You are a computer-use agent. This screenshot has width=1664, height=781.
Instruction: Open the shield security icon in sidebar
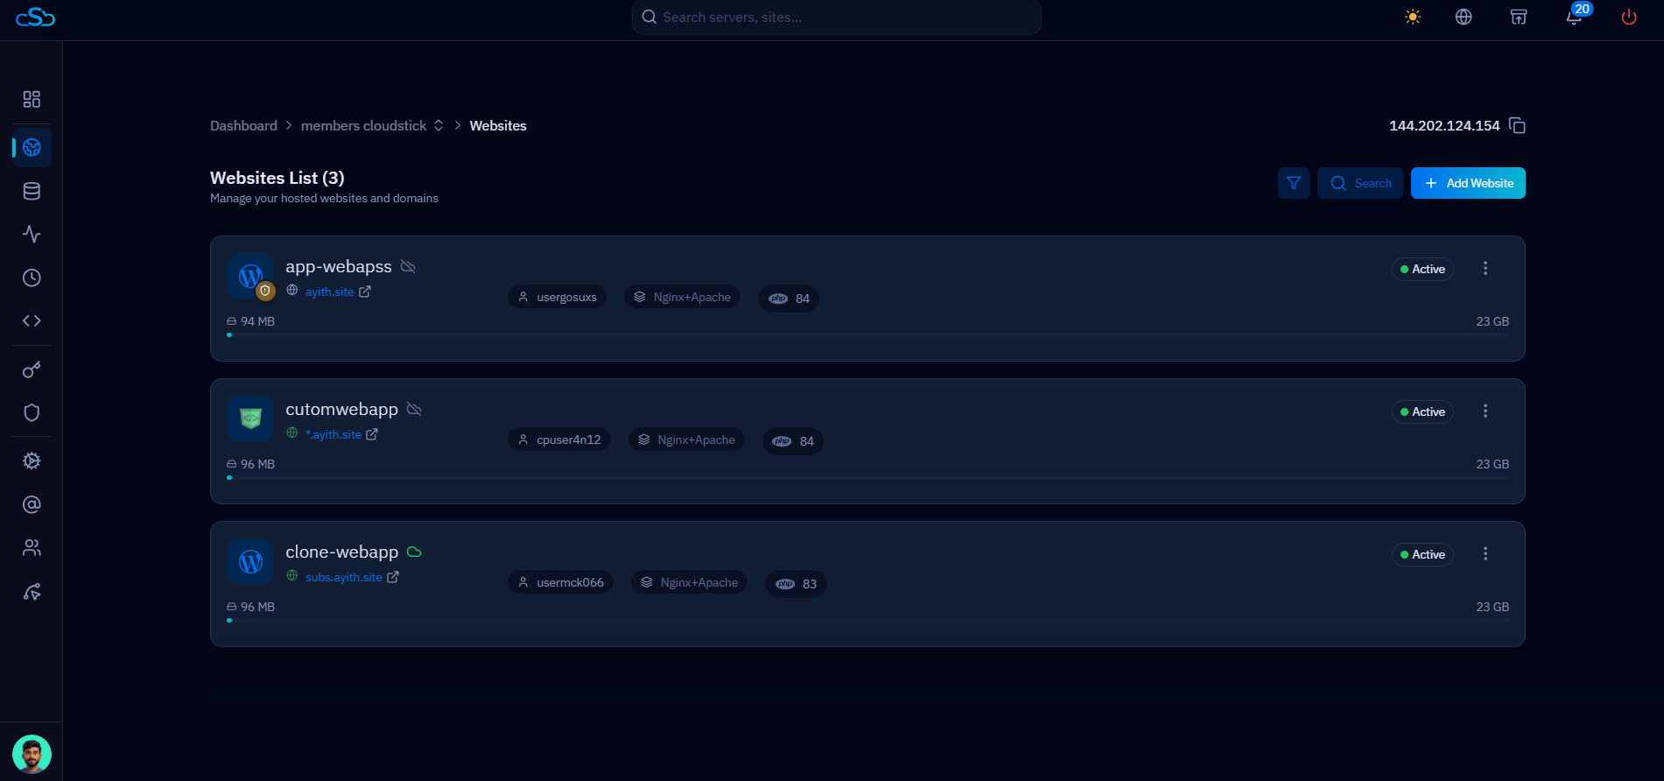[32, 412]
